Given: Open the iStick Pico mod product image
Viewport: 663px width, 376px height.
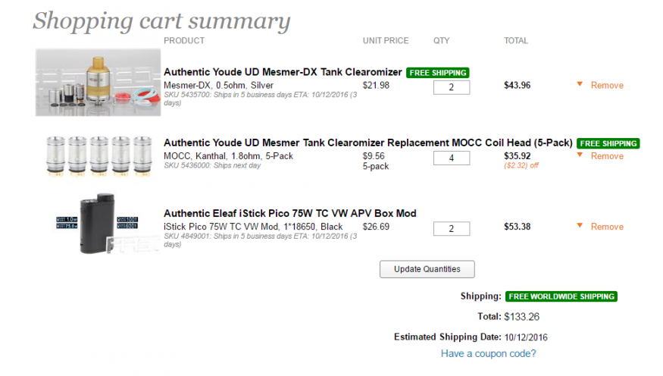Looking at the screenshot, I should click(97, 224).
